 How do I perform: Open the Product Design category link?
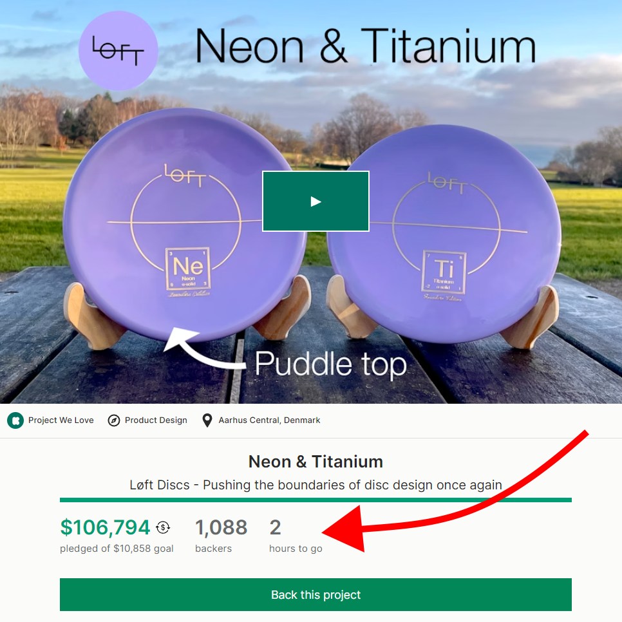(x=156, y=420)
